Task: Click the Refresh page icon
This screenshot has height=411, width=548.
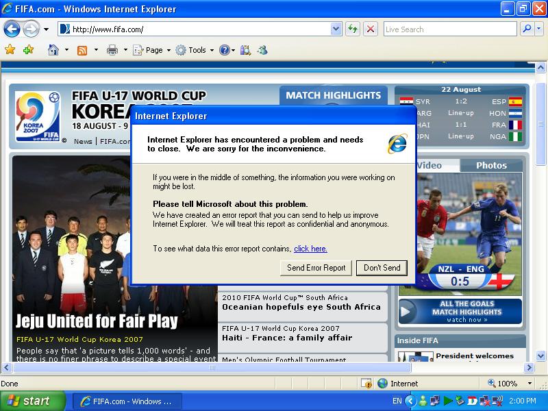Action: click(x=353, y=29)
